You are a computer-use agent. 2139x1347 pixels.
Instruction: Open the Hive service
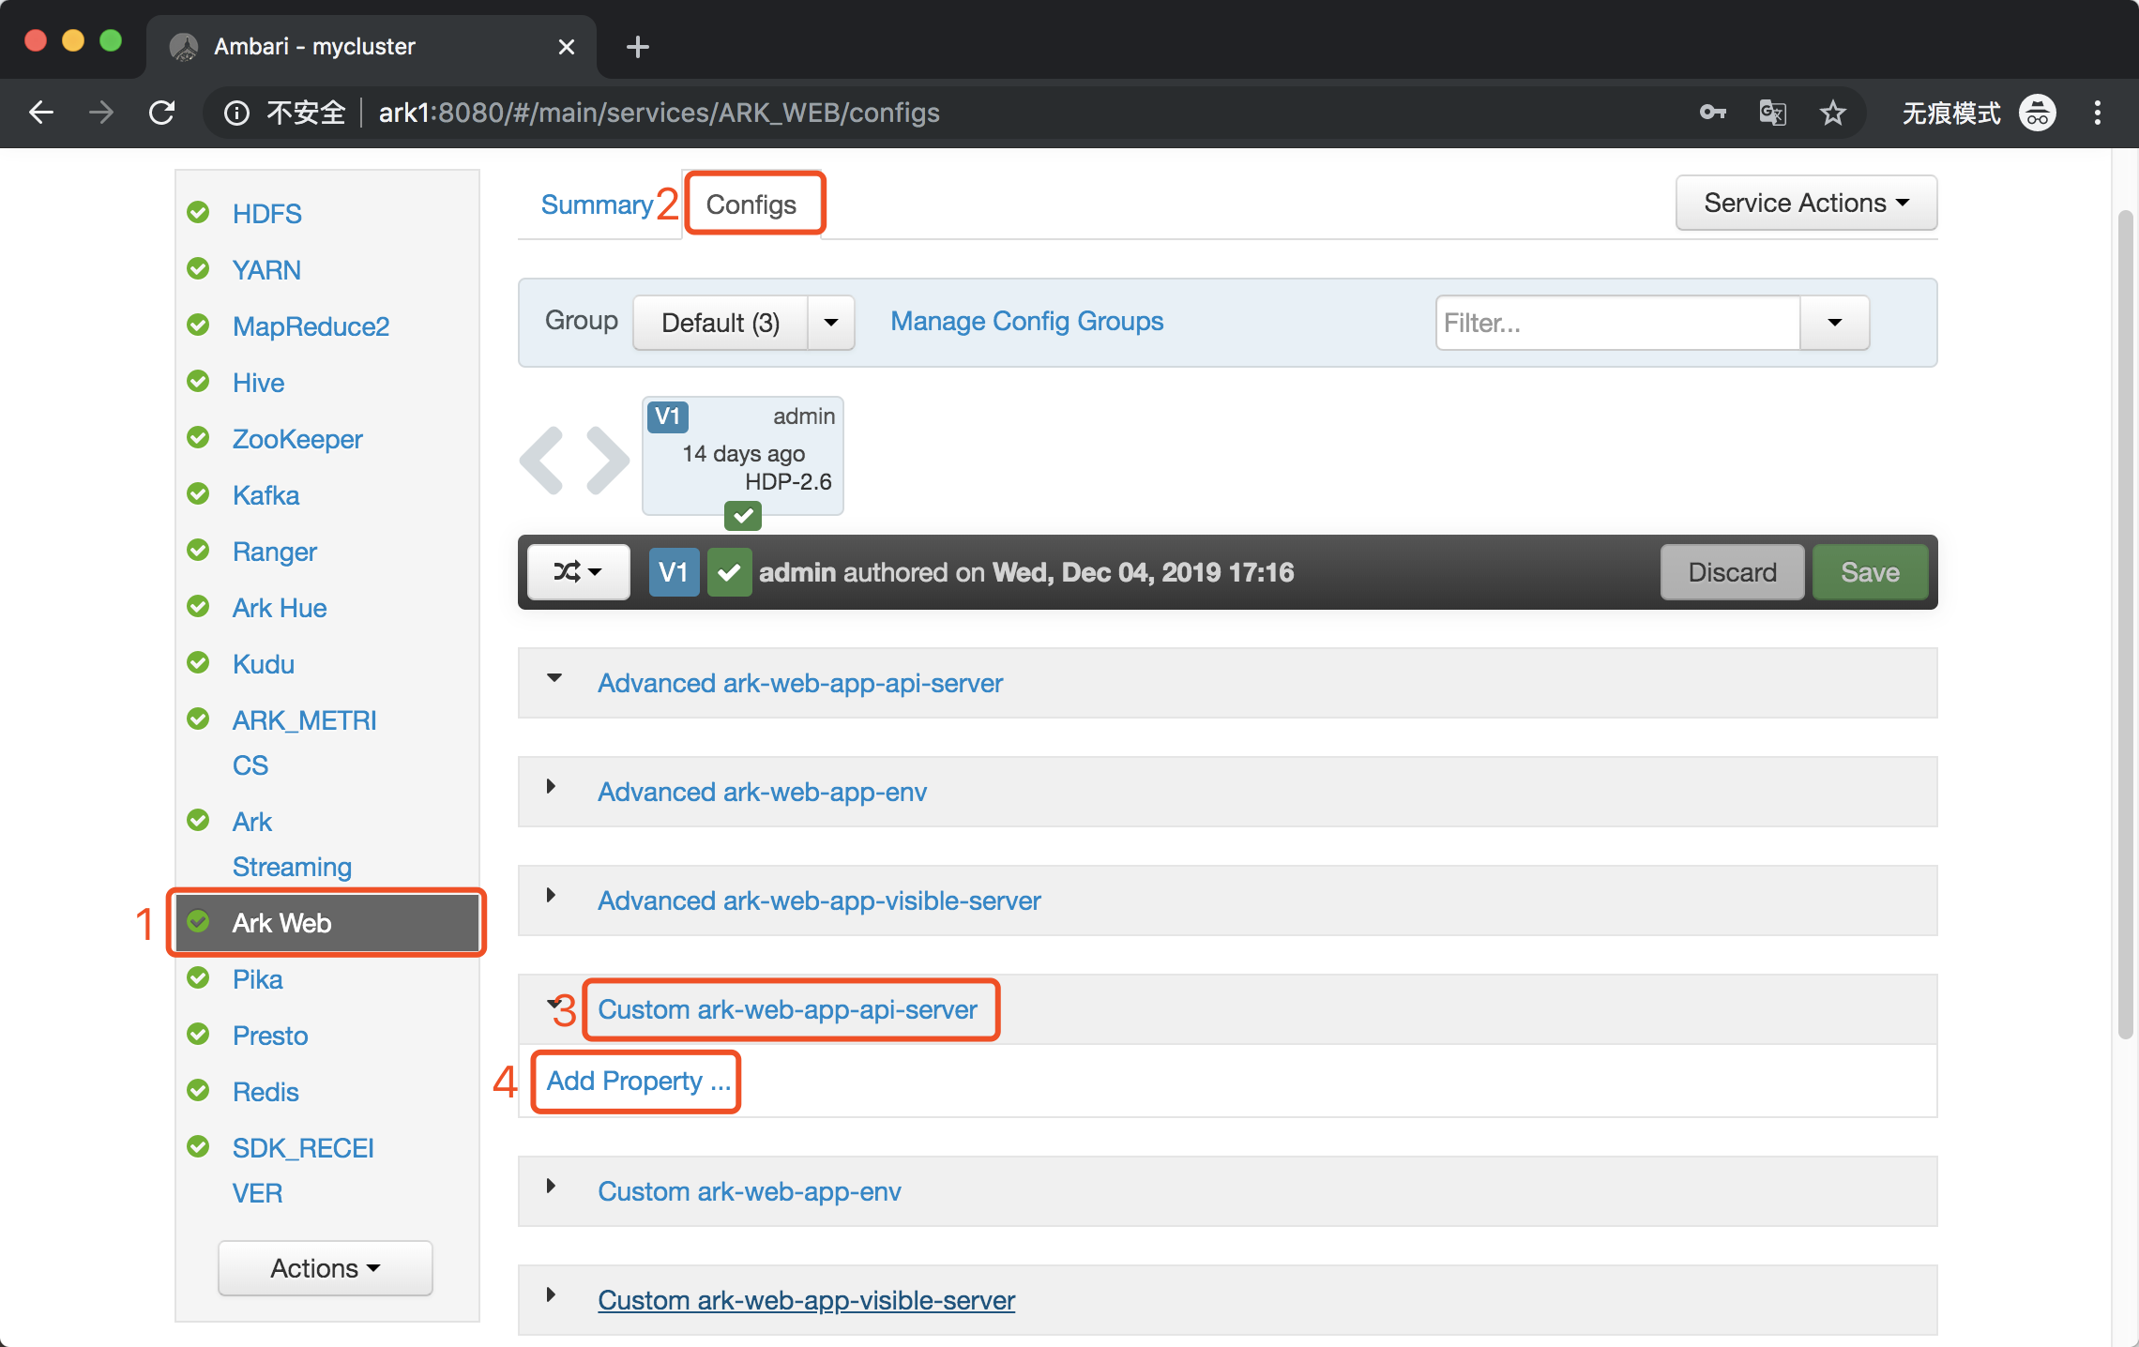point(258,383)
